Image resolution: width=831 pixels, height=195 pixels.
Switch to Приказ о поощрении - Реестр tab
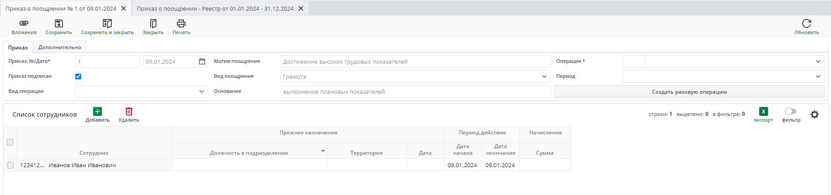[215, 8]
